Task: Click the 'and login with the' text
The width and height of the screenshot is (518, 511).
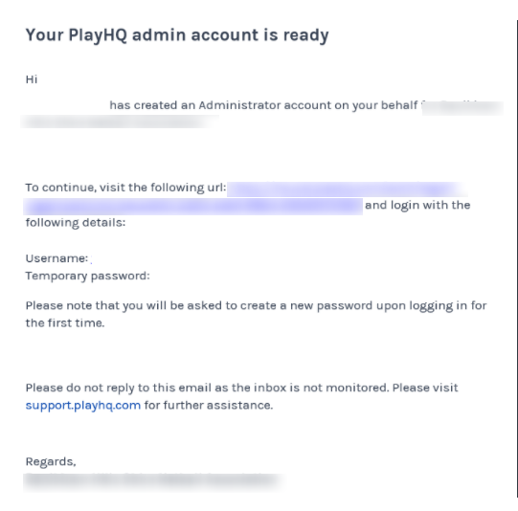Action: click(417, 205)
